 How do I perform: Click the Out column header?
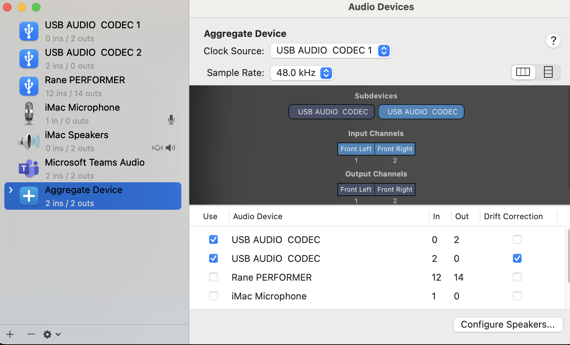(462, 216)
